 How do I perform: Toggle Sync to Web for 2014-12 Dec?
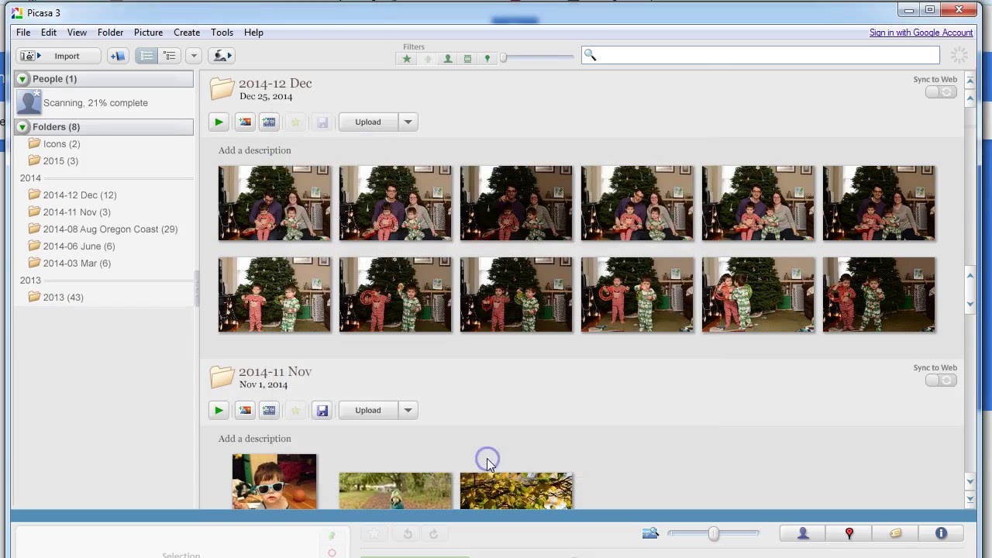tap(941, 92)
